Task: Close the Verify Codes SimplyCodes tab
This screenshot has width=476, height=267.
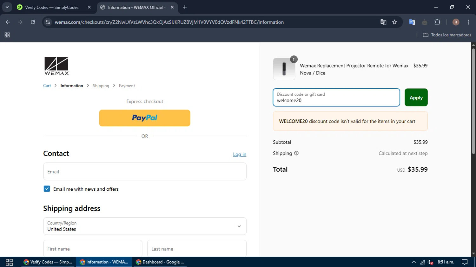Action: pos(89,7)
